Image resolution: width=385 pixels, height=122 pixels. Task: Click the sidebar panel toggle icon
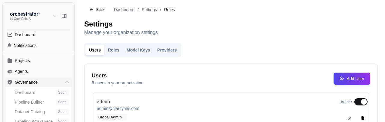coord(64,16)
